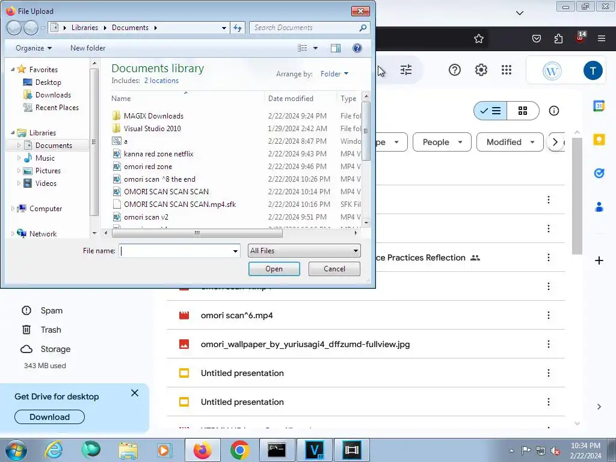The height and width of the screenshot is (462, 616).
Task: Click the change view icon in dialog toolbar
Action: coord(303,48)
